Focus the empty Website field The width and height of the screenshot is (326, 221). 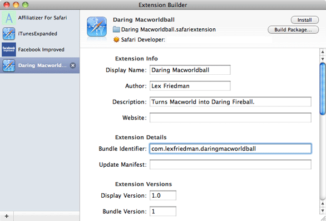(230, 117)
